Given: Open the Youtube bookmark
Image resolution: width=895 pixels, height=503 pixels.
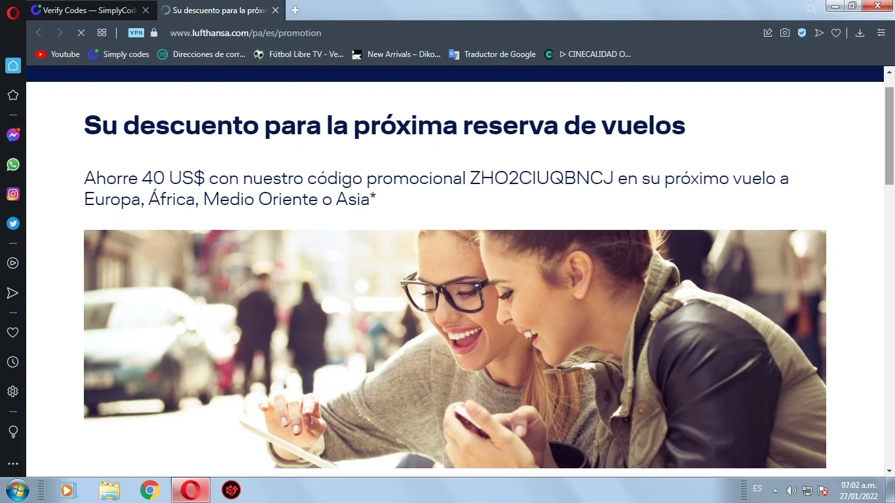Looking at the screenshot, I should pos(58,54).
